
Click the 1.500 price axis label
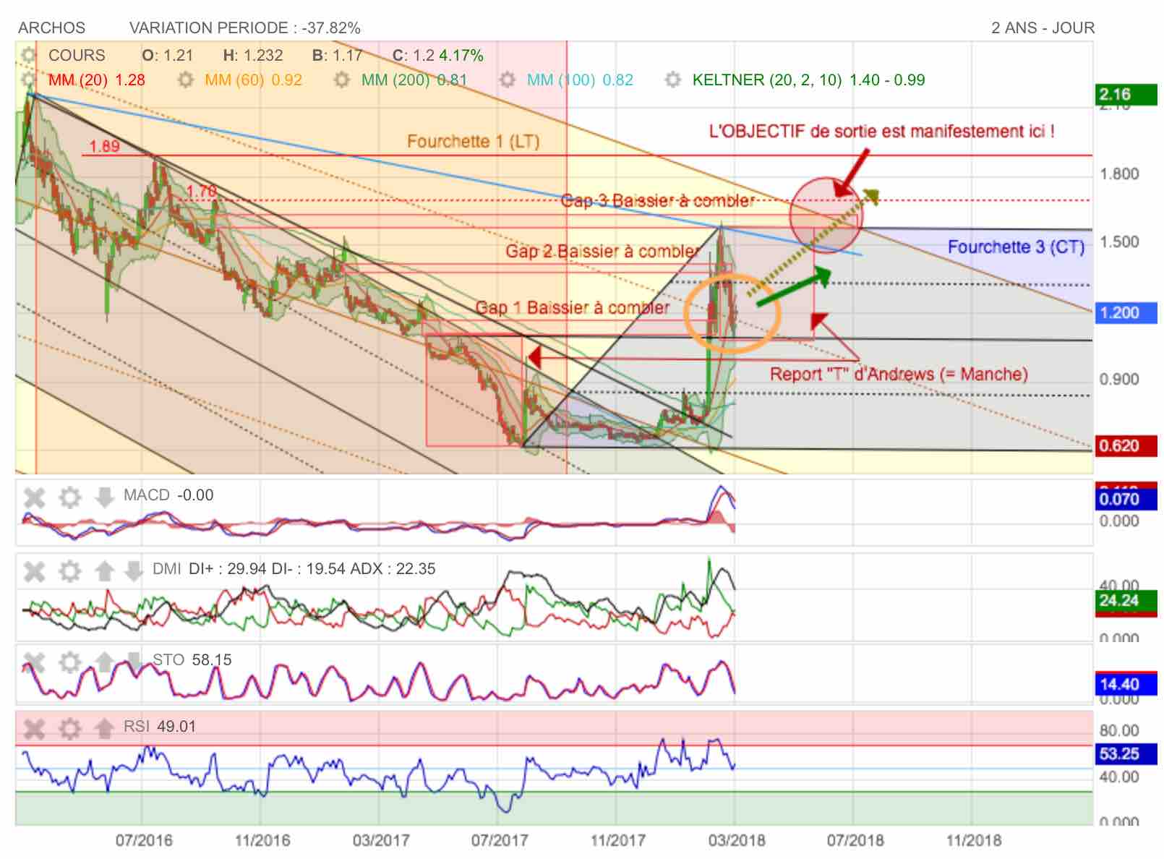(1119, 242)
